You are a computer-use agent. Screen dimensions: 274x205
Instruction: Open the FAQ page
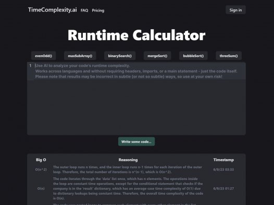(84, 10)
